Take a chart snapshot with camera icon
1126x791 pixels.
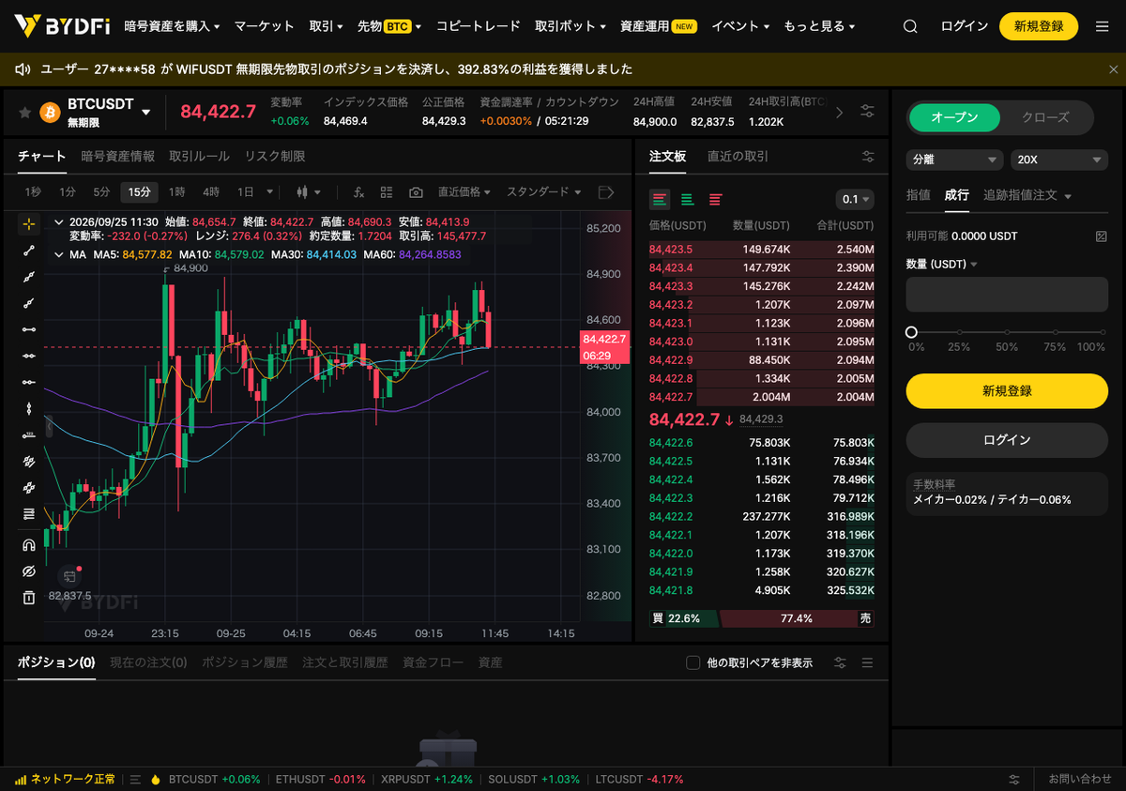(x=416, y=192)
